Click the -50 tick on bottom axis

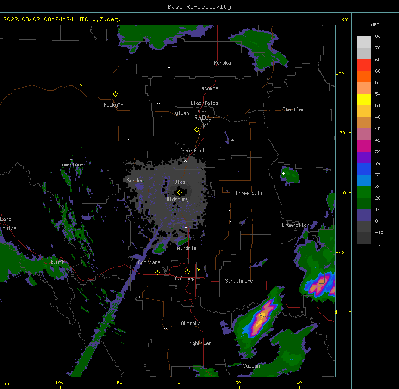[x=118, y=383]
